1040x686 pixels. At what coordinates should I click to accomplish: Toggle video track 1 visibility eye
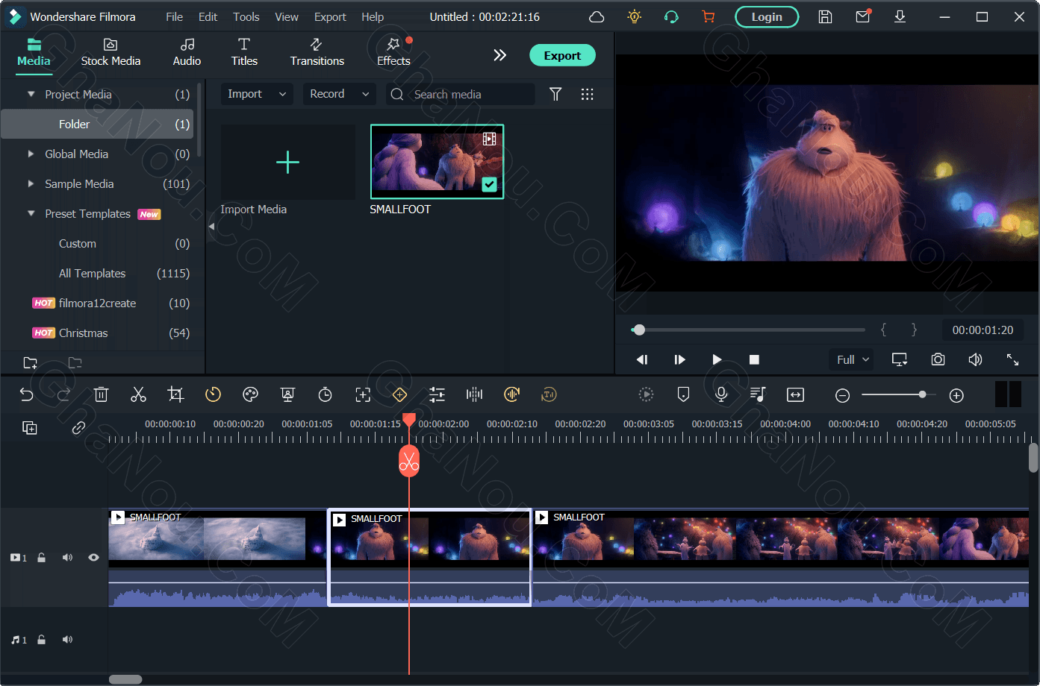(x=93, y=557)
